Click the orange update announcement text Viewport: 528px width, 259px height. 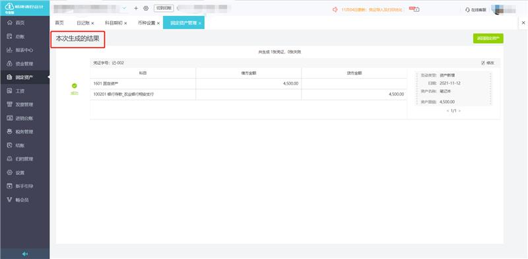[x=372, y=10]
